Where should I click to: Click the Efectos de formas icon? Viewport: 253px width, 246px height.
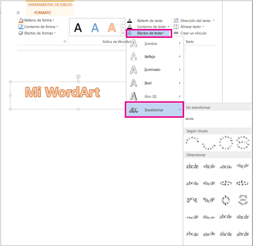[21, 33]
